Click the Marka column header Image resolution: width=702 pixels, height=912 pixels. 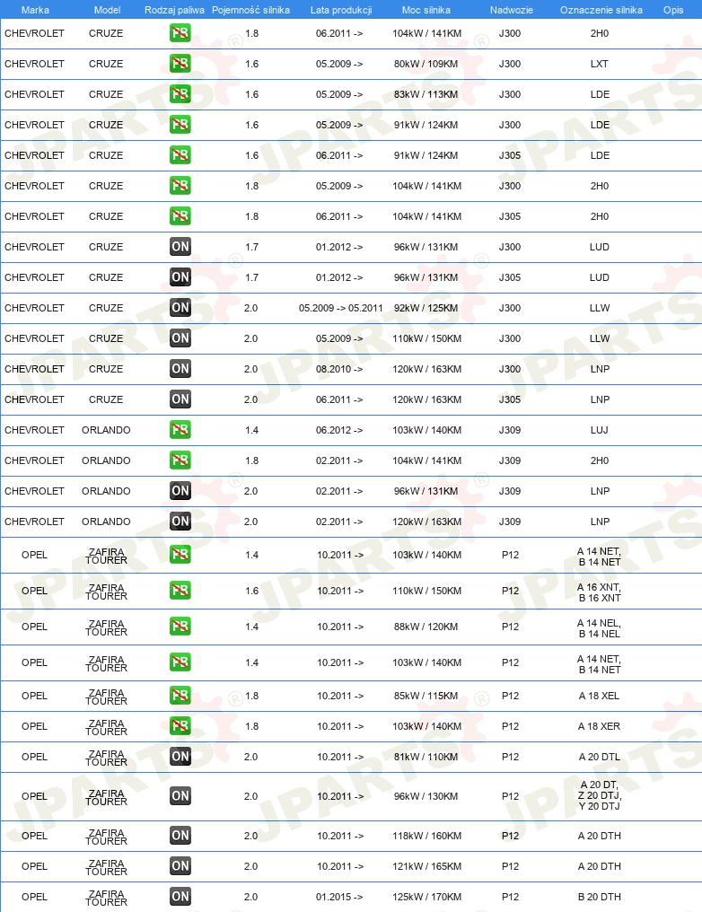pos(35,10)
